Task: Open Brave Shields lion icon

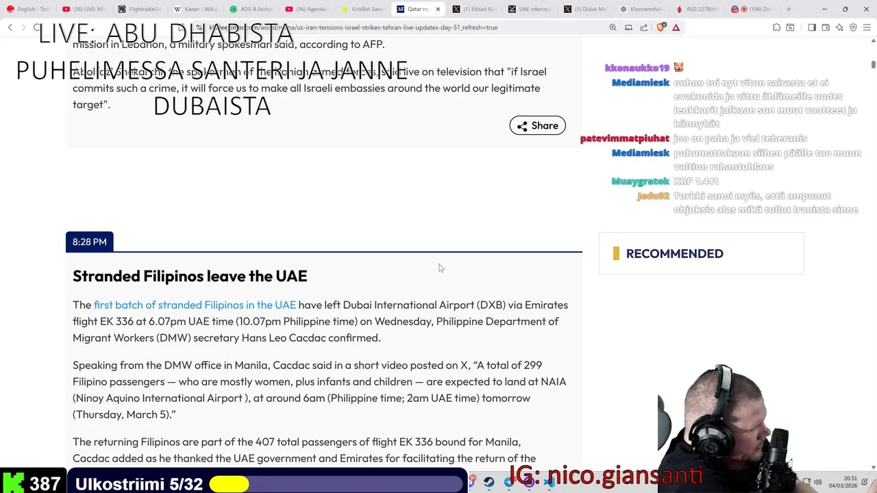Action: pos(660,27)
